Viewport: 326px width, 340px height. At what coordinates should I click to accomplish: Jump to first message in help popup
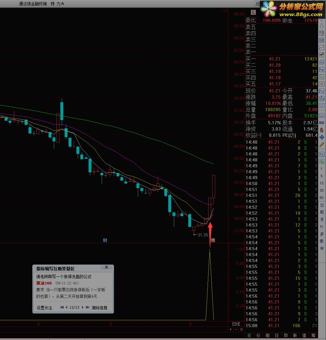click(x=62, y=307)
